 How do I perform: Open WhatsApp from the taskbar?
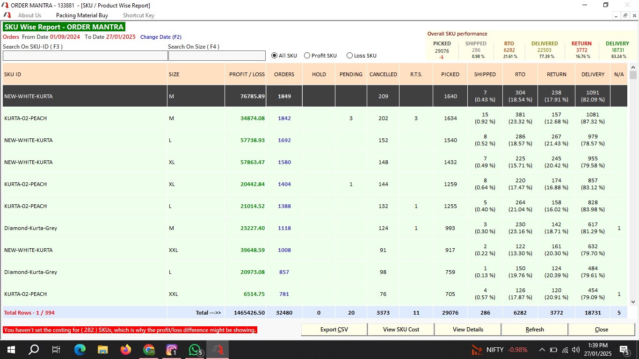click(195, 349)
